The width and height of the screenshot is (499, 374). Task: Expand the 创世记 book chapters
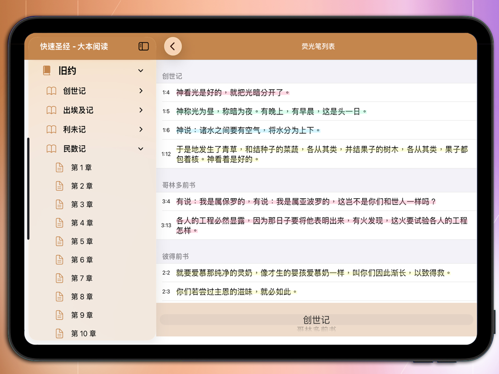coord(141,91)
